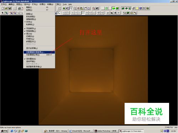Switch to ChinaDV论坛 Microsoft taskbar button
Image resolution: width=178 pixels, height=133 pixels.
click(x=81, y=131)
